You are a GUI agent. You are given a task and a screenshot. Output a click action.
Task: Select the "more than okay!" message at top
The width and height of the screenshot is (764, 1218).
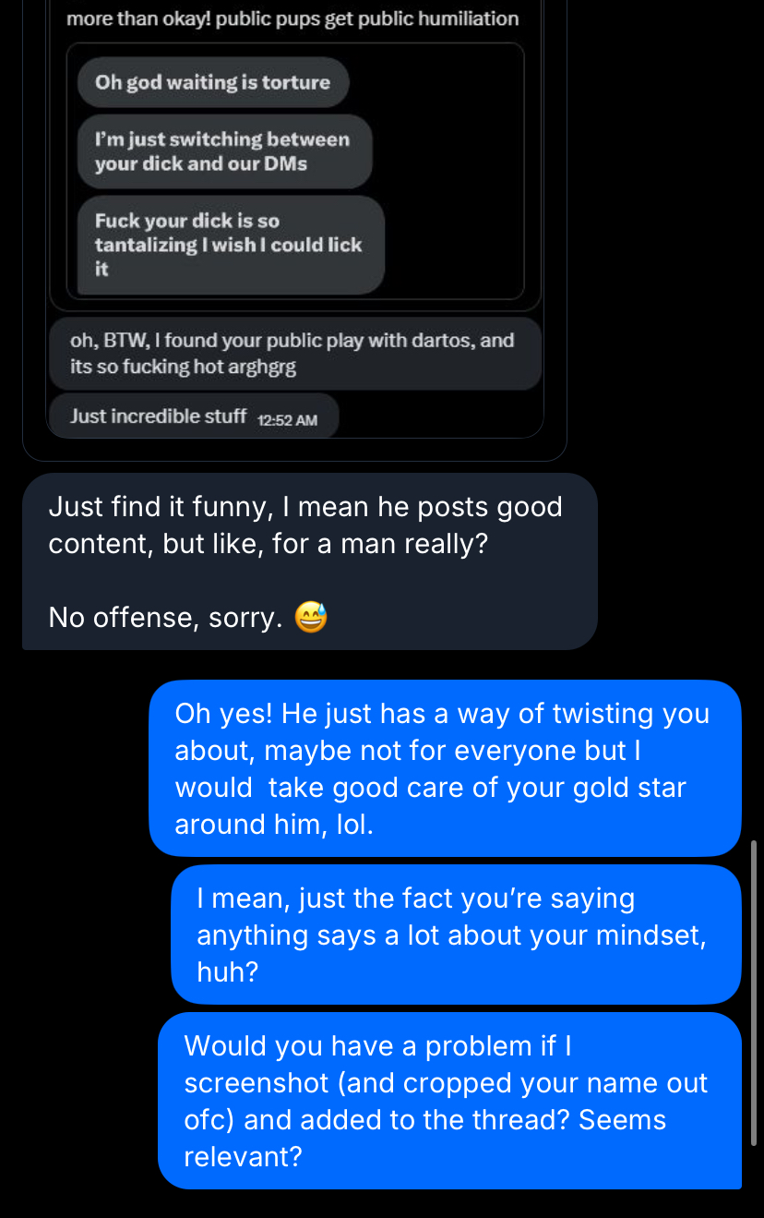(292, 18)
